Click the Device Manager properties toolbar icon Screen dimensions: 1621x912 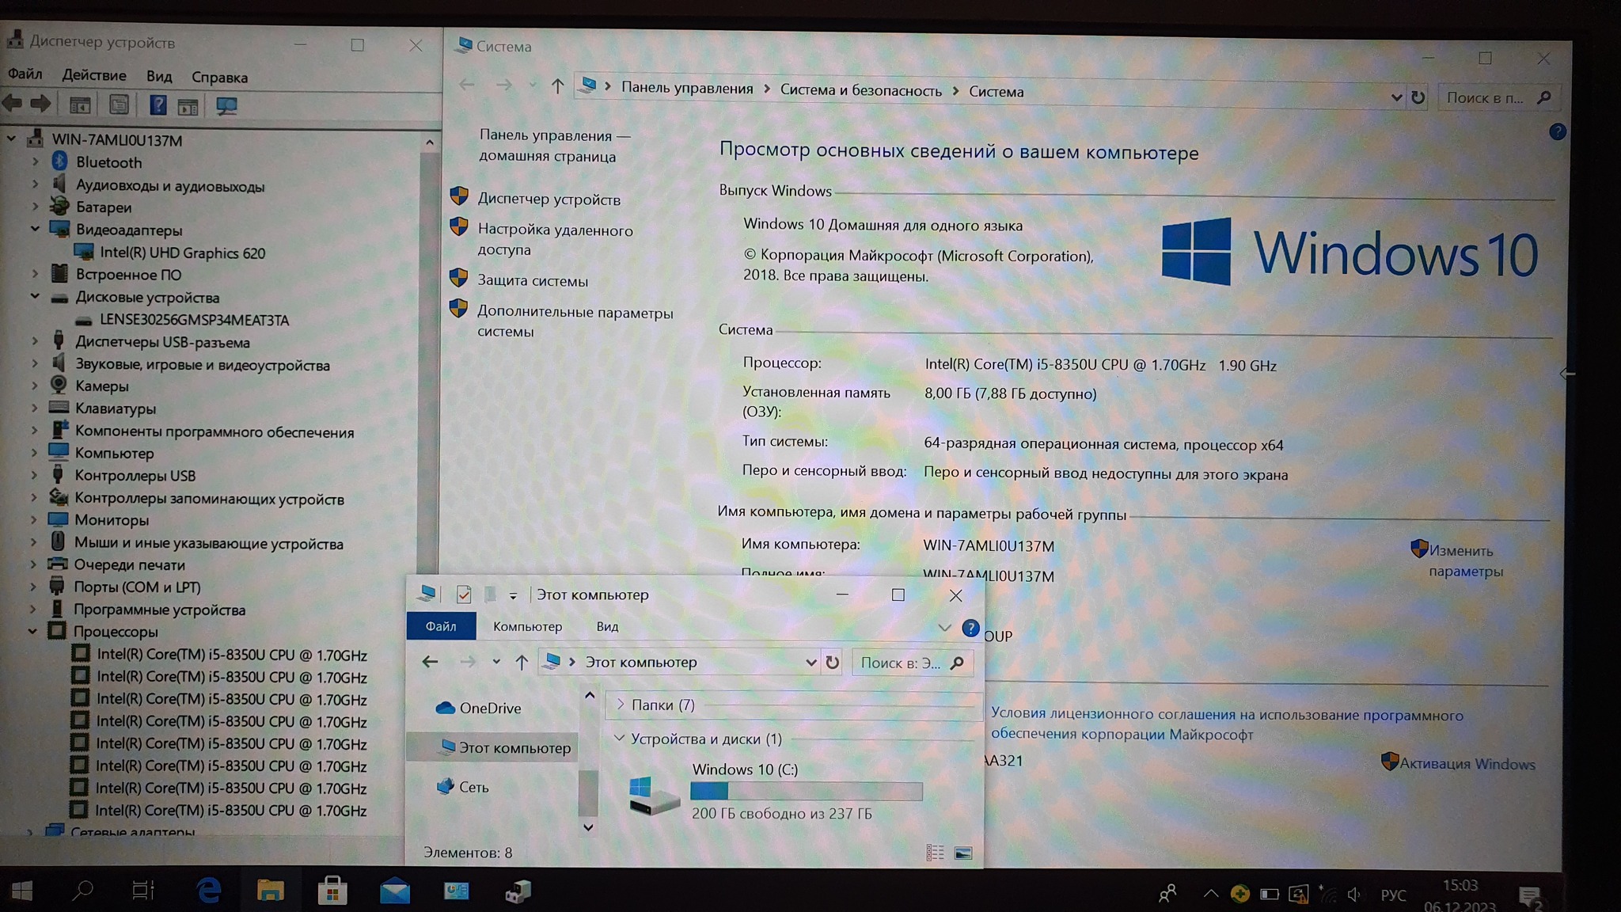point(119,104)
